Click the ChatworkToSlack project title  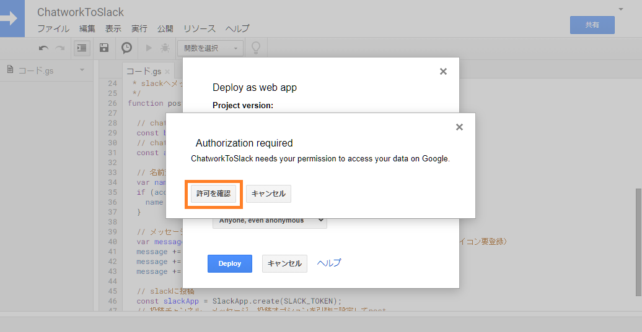pyautogui.click(x=81, y=12)
